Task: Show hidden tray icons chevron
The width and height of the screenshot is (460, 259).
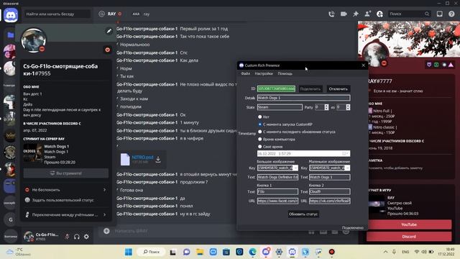Action: 385,252
